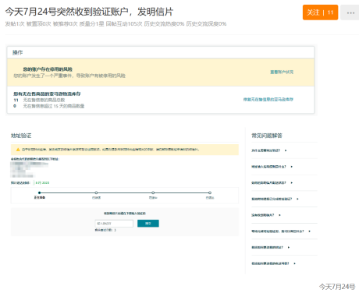Click the verification code input field
359x293 pixels.
coord(114,224)
